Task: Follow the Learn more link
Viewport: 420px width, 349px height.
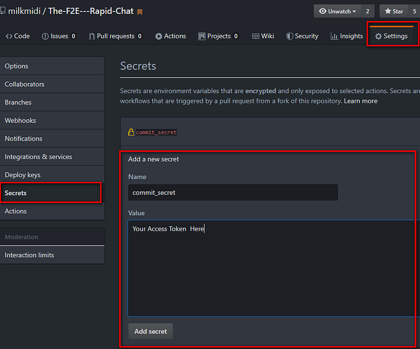Action: pos(361,101)
